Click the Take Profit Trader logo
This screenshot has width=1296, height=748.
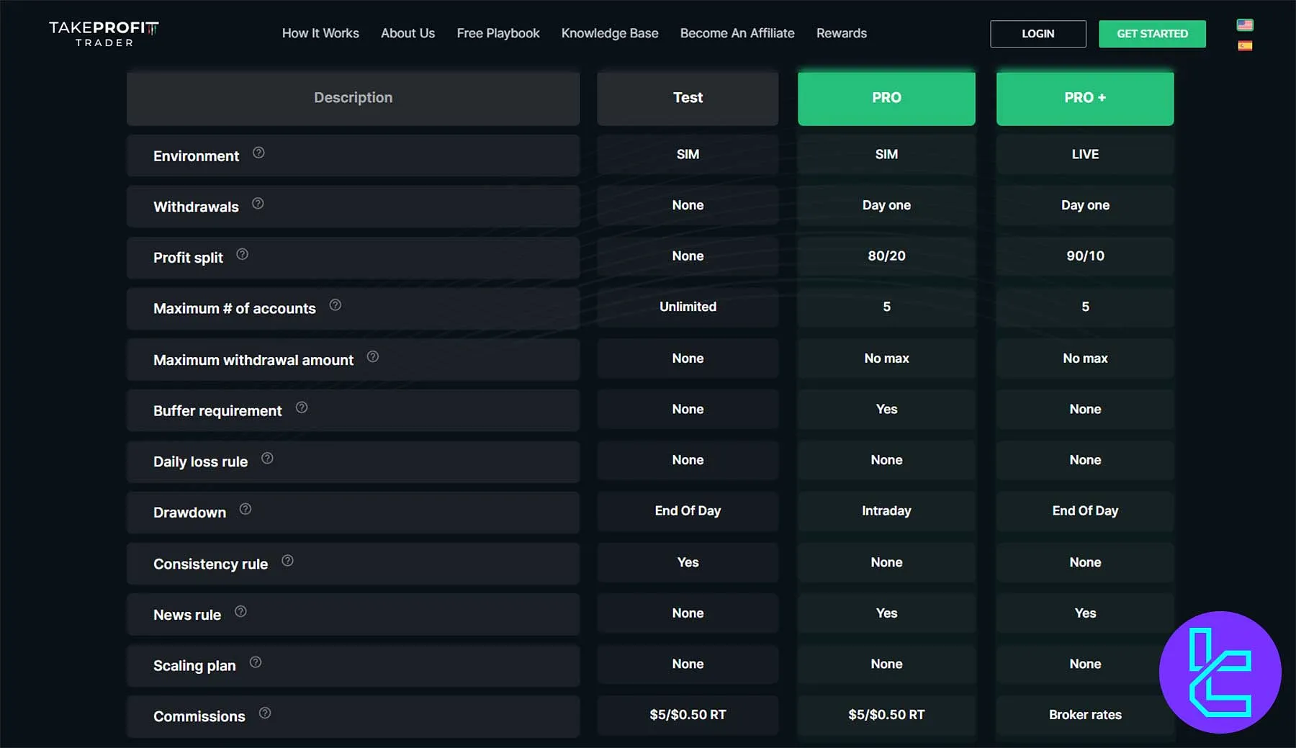coord(104,34)
